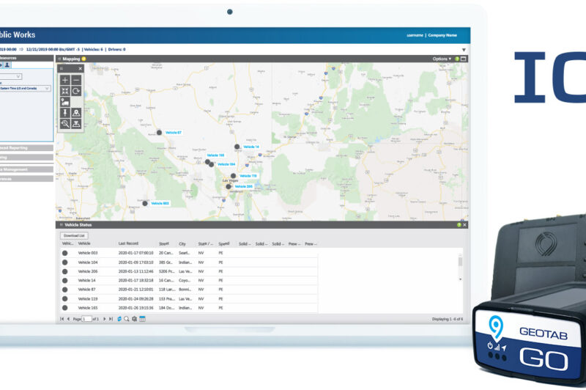
Task: Click the username link in header
Action: pyautogui.click(x=415, y=35)
